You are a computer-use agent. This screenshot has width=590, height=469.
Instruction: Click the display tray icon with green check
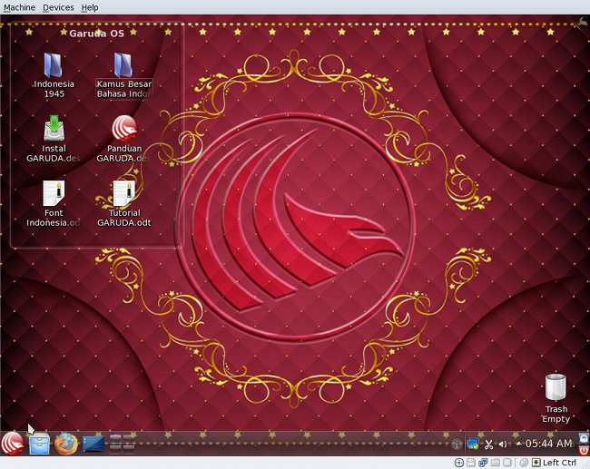click(473, 444)
